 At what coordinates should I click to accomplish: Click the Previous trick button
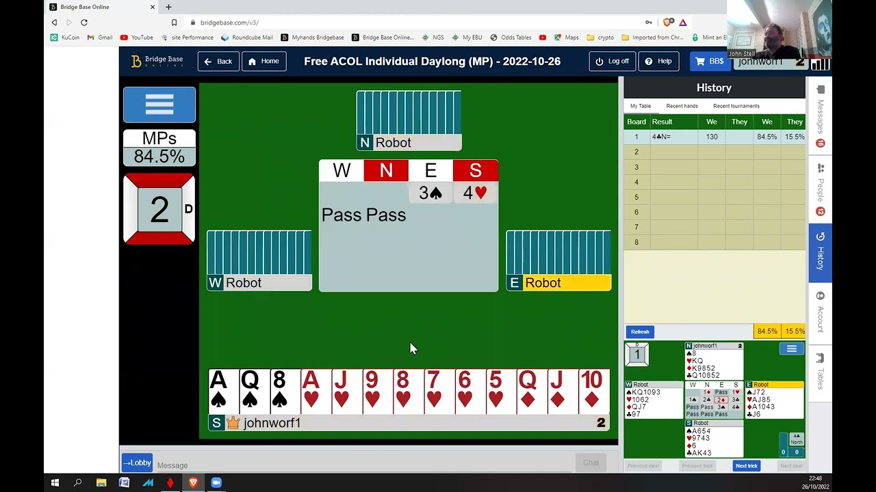697,466
